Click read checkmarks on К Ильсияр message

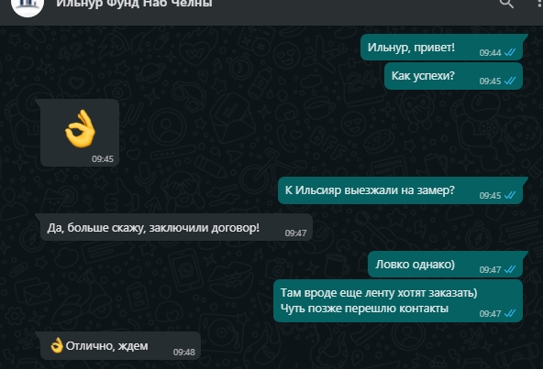click(510, 195)
